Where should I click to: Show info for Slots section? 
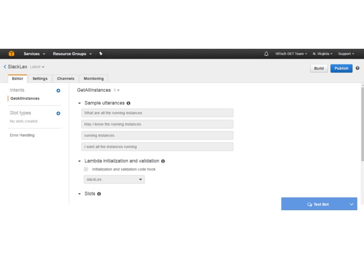tap(99, 194)
